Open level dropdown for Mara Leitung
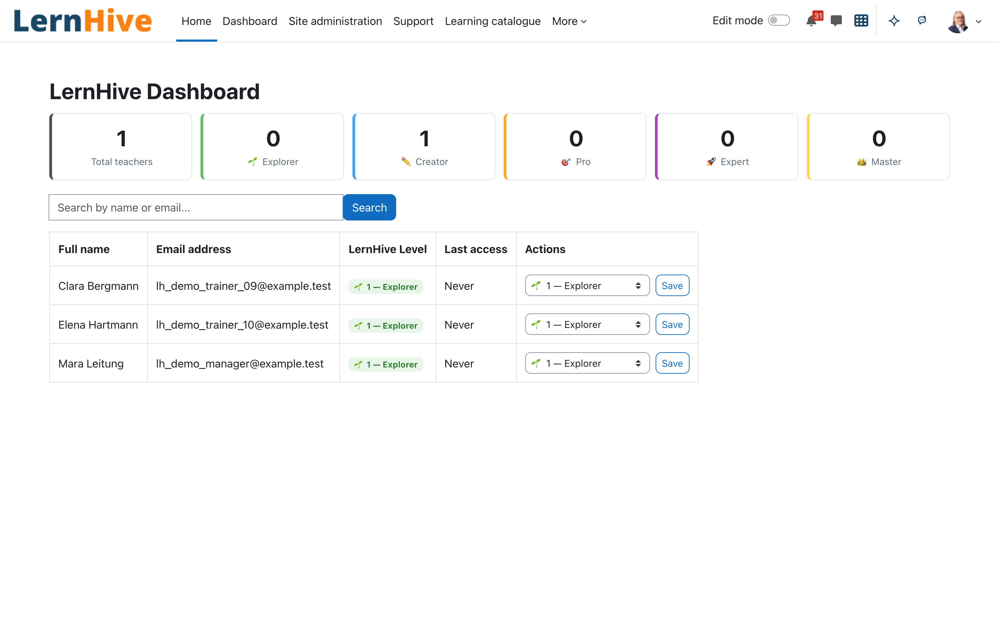 pos(587,363)
